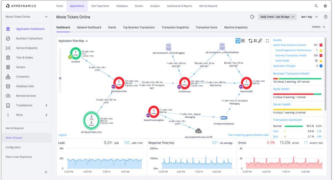Click the Business Transactions sidebar icon
The width and height of the screenshot is (333, 180).
click(8, 39)
